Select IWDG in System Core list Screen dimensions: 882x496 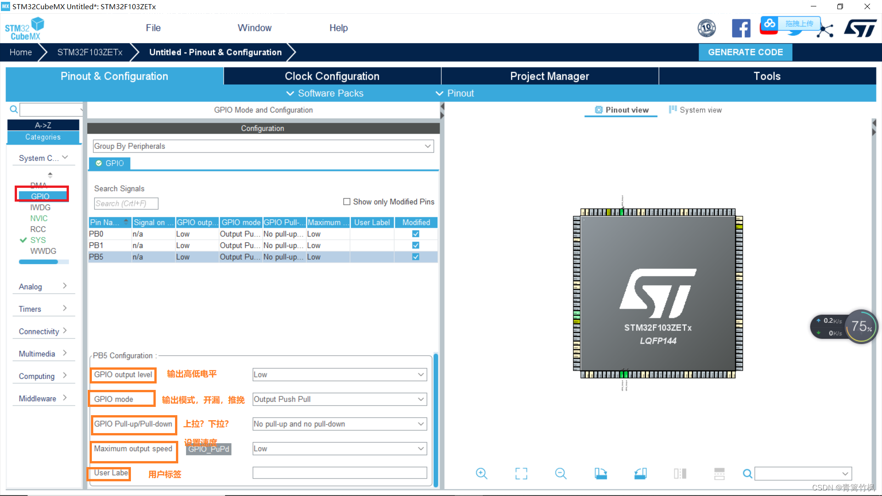pyautogui.click(x=40, y=208)
